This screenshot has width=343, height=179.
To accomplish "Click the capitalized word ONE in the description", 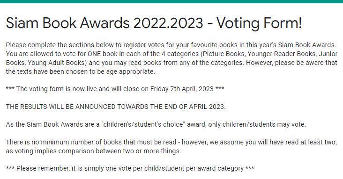I will pyautogui.click(x=94, y=54).
